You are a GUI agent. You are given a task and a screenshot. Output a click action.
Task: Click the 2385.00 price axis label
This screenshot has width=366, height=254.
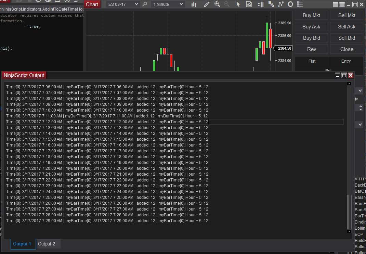click(x=284, y=36)
